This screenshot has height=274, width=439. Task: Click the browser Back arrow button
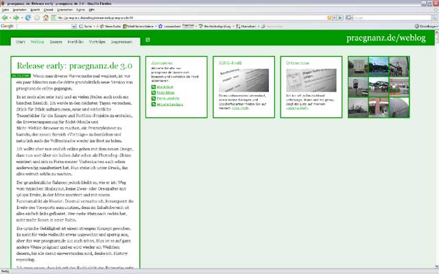click(5, 18)
